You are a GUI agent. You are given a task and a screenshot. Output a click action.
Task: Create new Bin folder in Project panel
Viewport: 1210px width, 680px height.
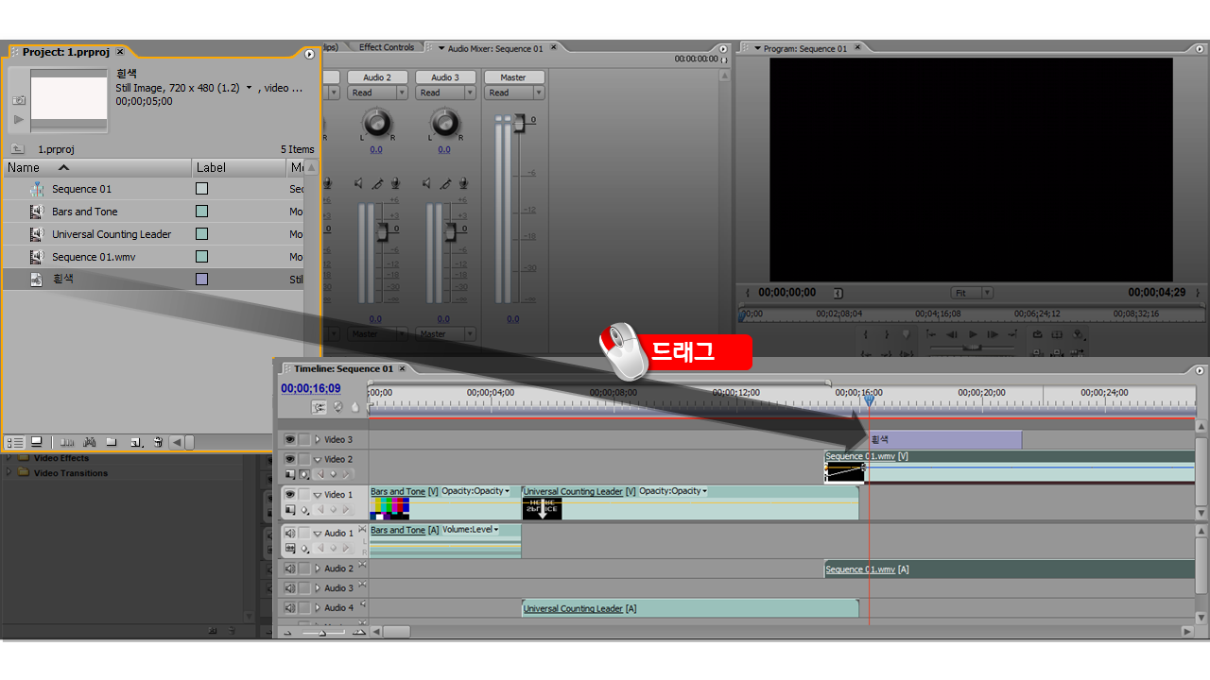pos(112,442)
